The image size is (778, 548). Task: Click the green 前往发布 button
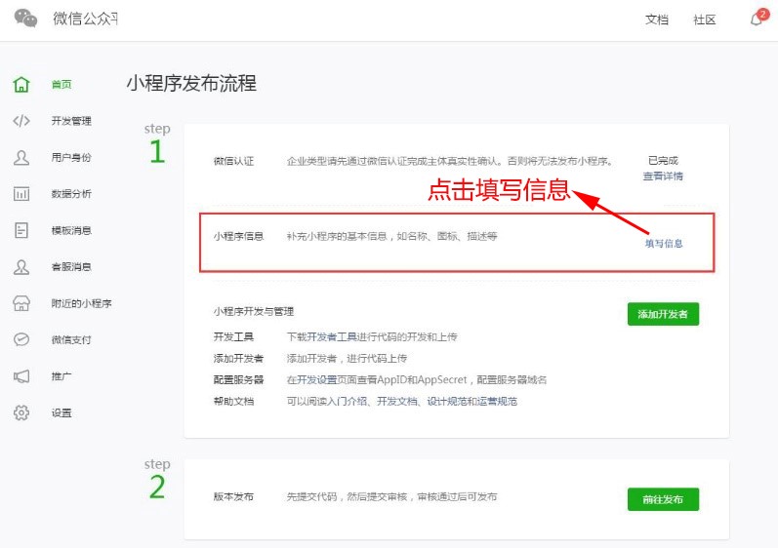click(663, 499)
